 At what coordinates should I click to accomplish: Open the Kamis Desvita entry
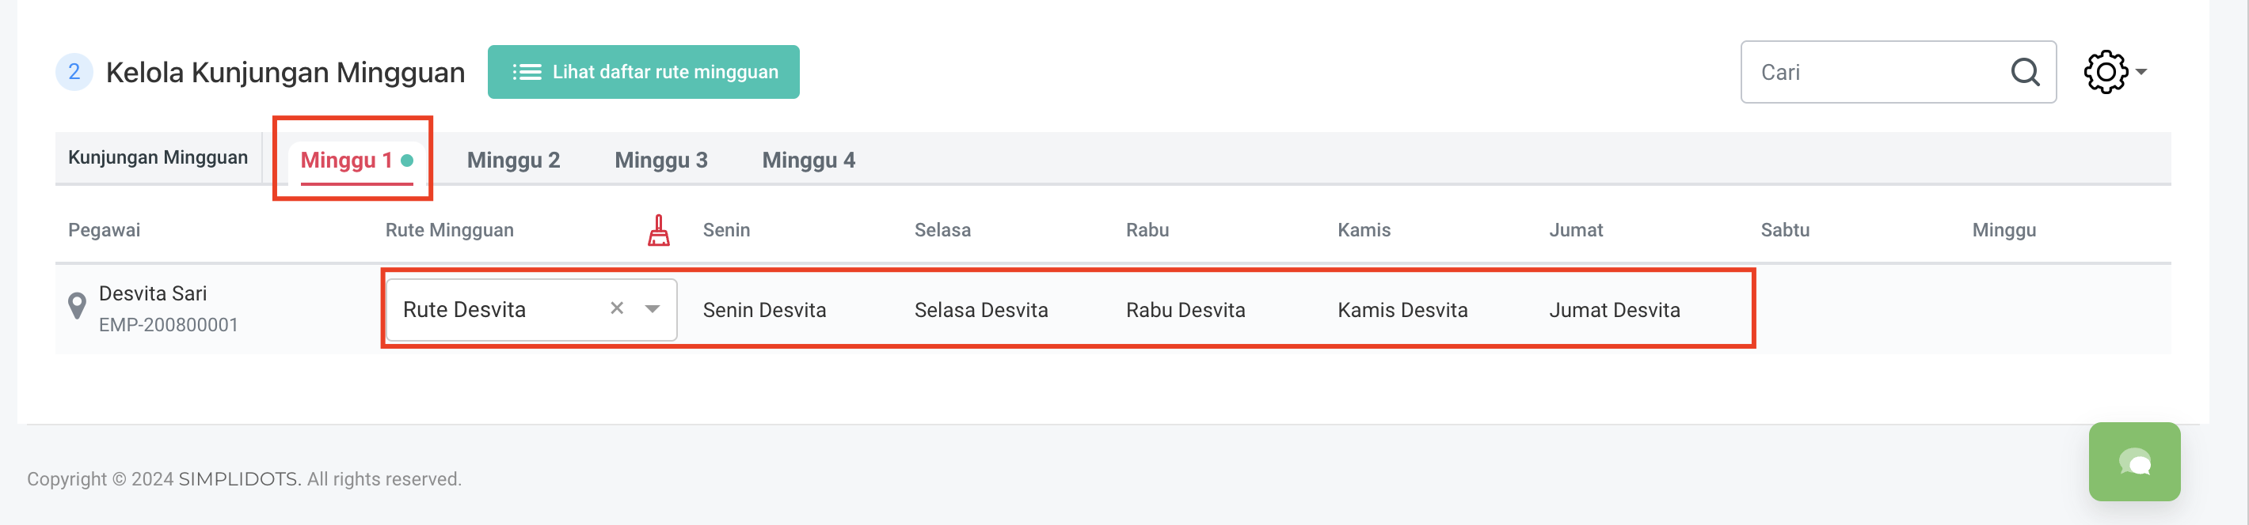tap(1402, 311)
